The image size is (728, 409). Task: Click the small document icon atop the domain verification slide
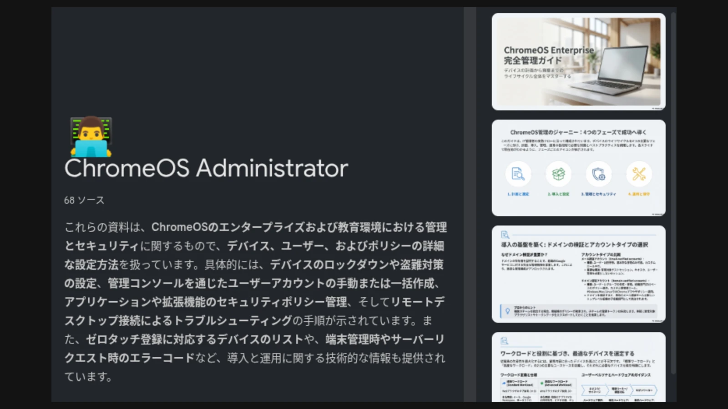pyautogui.click(x=505, y=235)
